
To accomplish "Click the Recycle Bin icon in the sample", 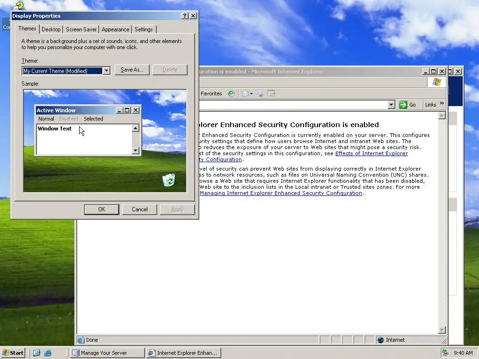I will pos(168,180).
